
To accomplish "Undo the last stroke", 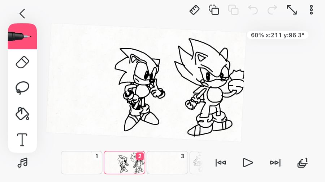I will (253, 10).
